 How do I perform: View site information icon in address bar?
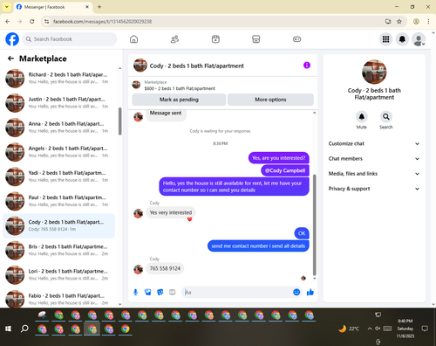point(46,21)
